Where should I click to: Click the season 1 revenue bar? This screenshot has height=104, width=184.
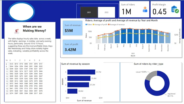[x=72, y=91]
